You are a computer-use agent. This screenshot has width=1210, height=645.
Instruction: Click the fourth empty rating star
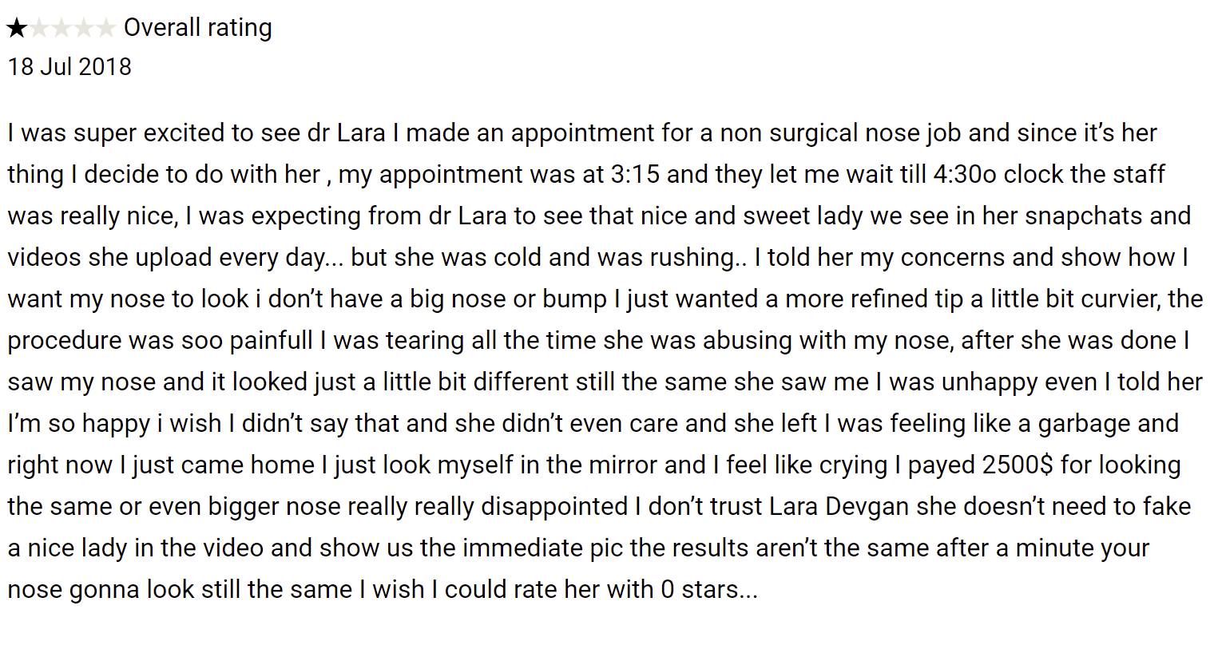pos(83,29)
